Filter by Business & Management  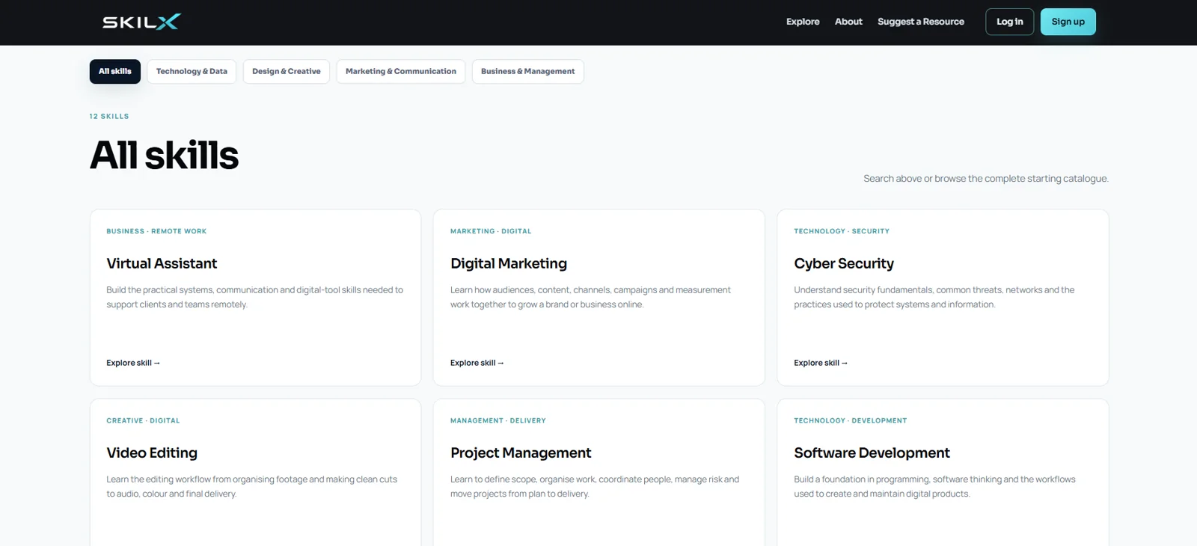click(x=528, y=71)
